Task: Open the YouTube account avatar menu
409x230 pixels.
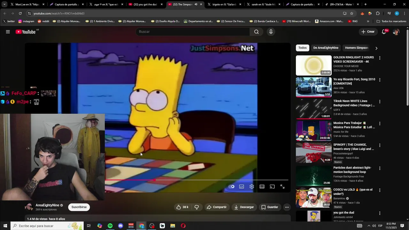Action: [x=396, y=32]
